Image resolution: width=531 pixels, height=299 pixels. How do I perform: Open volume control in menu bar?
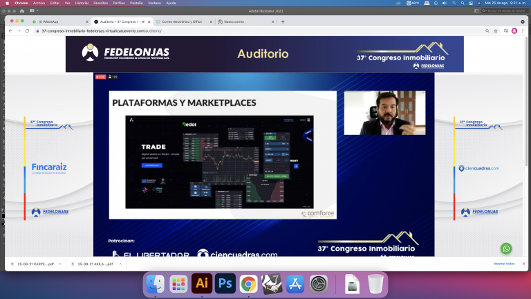(x=445, y=3)
